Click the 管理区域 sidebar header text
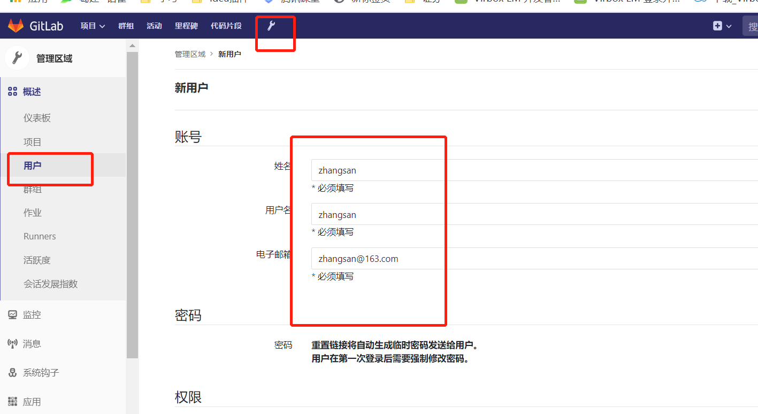 [x=54, y=58]
